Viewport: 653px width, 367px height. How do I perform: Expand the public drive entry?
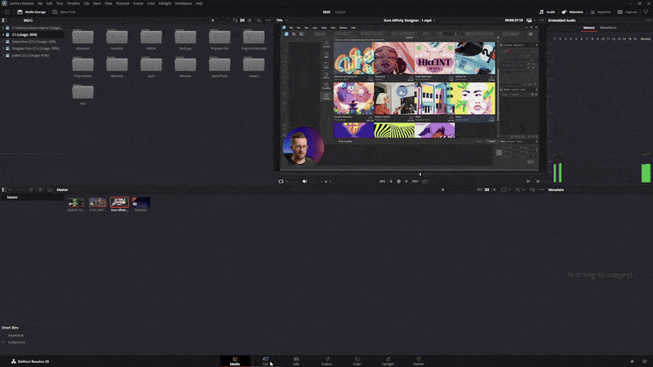(x=3, y=55)
